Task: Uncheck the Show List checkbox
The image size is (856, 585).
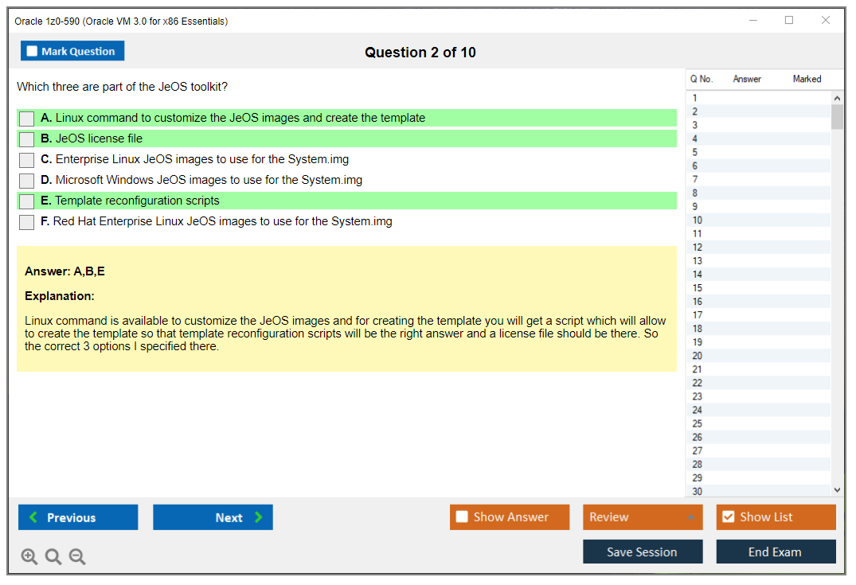Action: click(728, 517)
